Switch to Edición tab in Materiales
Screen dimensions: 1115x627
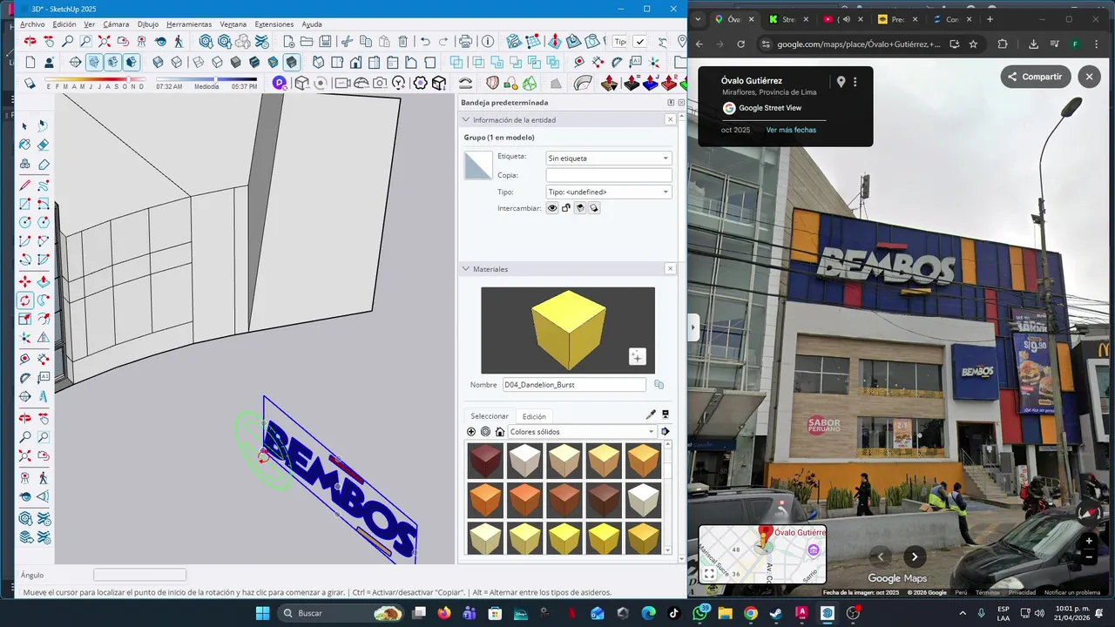click(x=534, y=416)
